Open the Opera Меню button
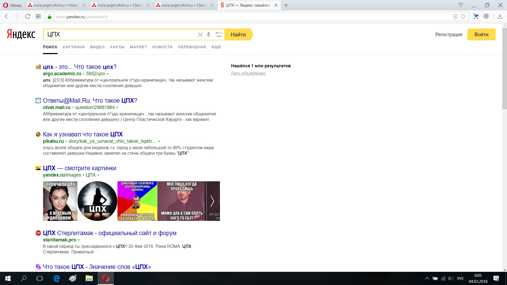The width and height of the screenshot is (507, 285). [12, 5]
